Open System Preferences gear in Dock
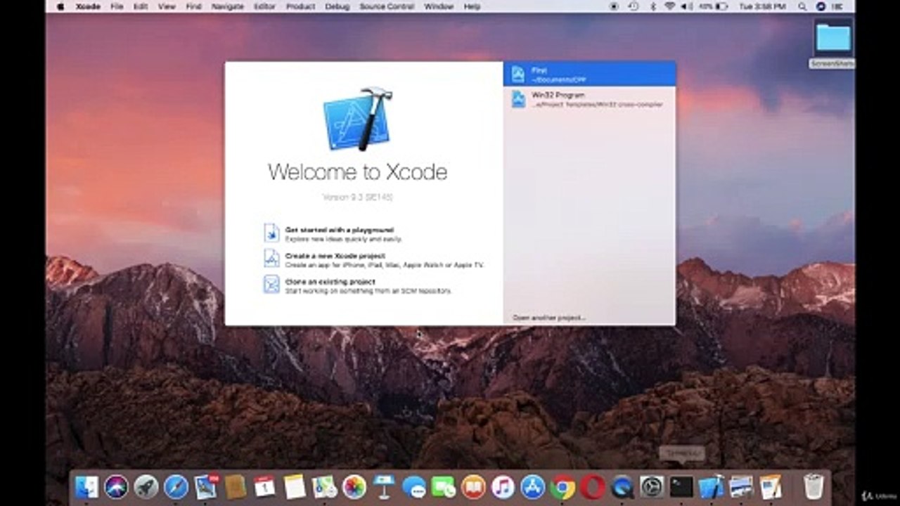Image resolution: width=900 pixels, height=506 pixels. pos(652,486)
